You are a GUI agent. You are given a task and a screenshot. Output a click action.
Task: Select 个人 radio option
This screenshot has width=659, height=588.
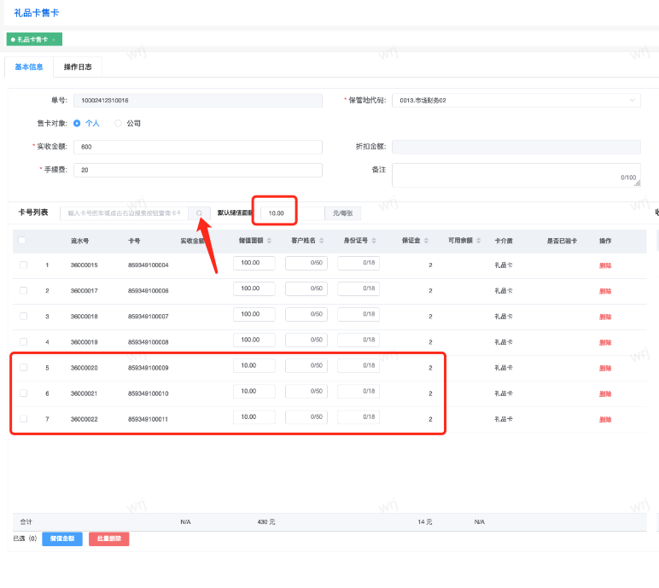[x=77, y=123]
